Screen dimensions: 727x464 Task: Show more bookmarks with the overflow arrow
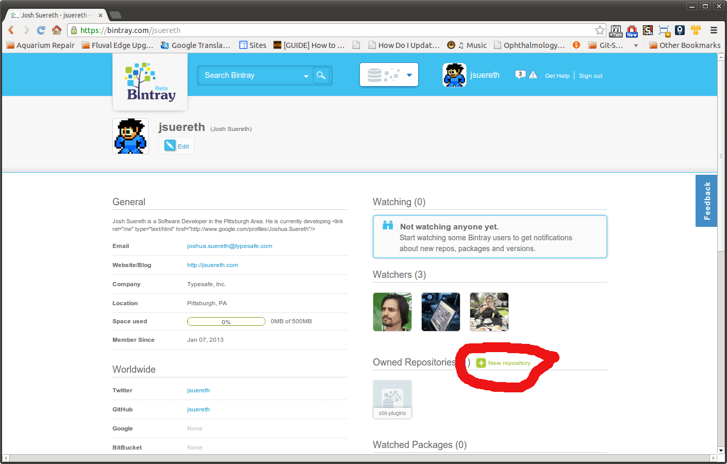coord(636,45)
